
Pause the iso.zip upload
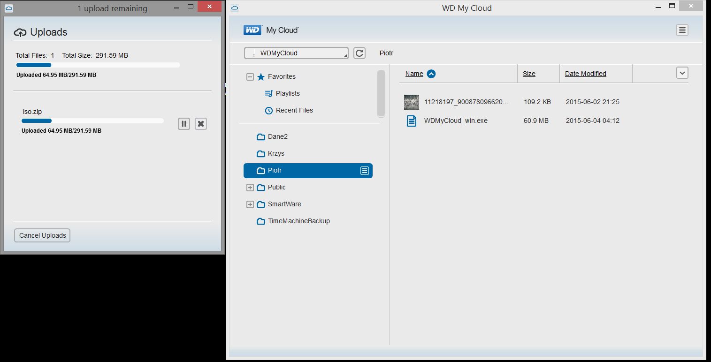pos(184,124)
